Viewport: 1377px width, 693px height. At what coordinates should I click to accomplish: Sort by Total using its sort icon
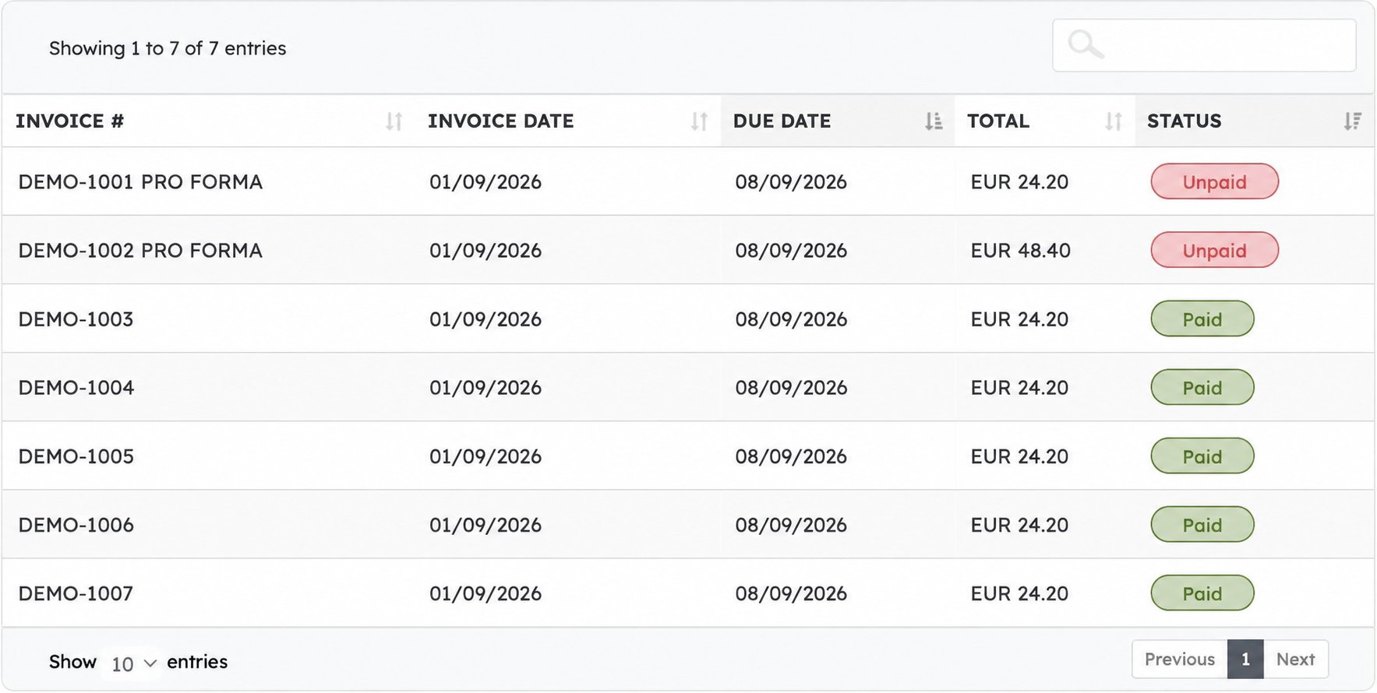(1114, 121)
